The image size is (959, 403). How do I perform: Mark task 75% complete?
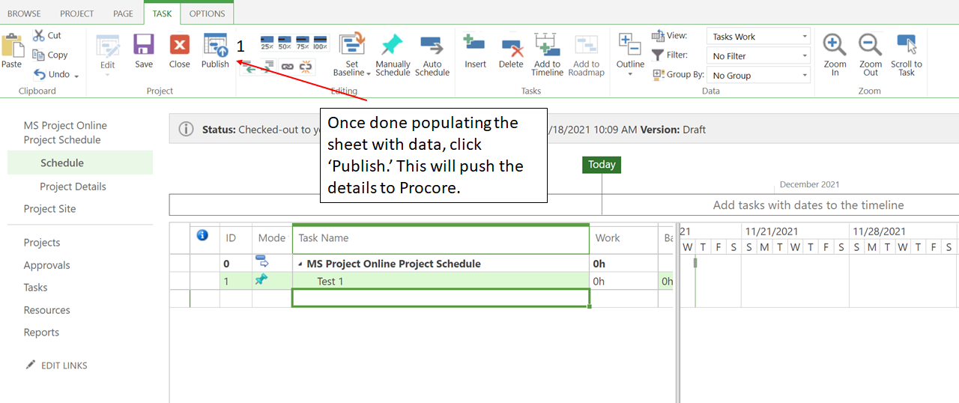(x=303, y=41)
